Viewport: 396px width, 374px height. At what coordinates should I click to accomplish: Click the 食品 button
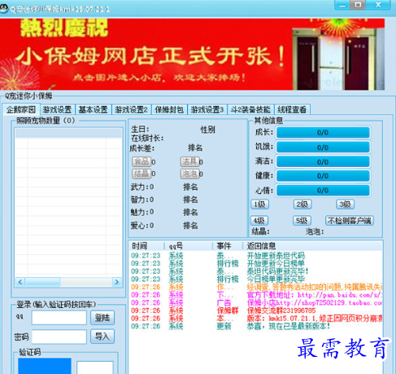[141, 161]
